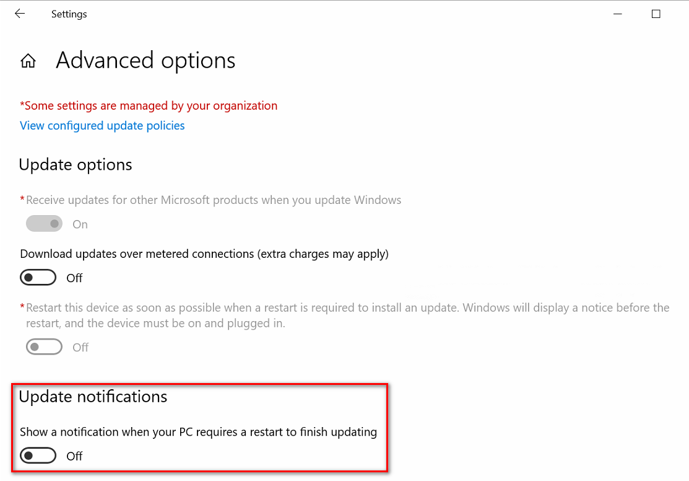The image size is (689, 481).
Task: Select the 'Update options' section heading
Action: pyautogui.click(x=76, y=164)
